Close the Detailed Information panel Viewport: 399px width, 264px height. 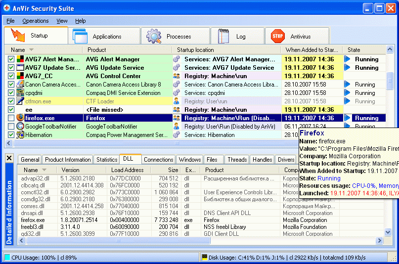(9, 158)
